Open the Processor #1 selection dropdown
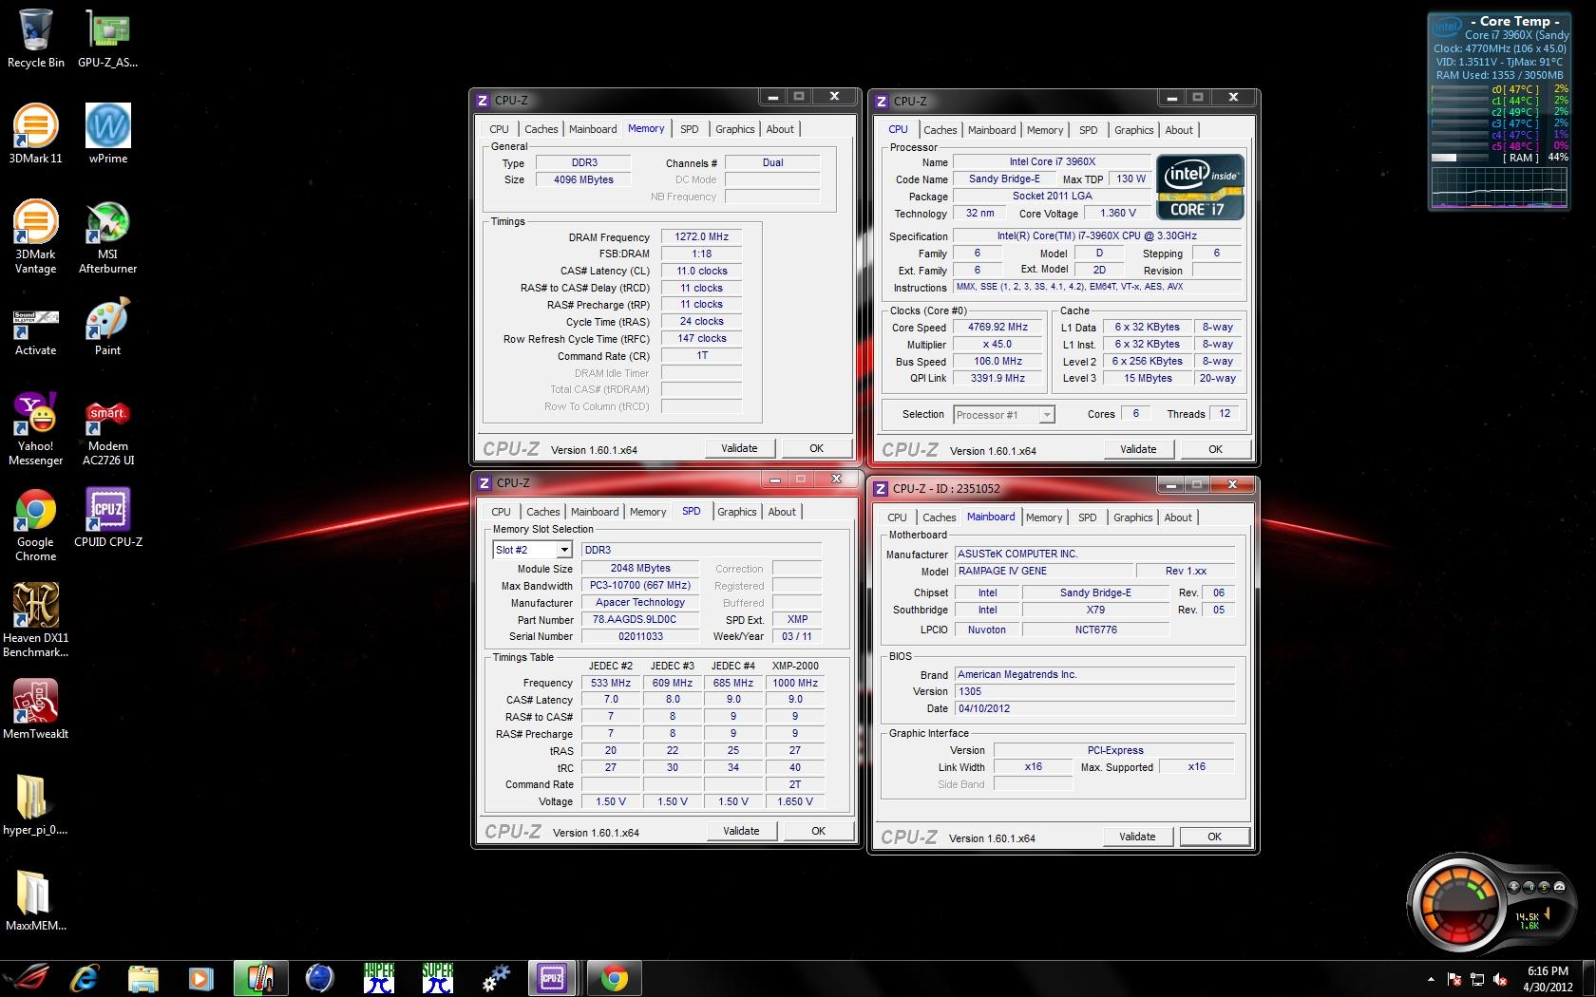This screenshot has width=1596, height=997. tap(1046, 415)
